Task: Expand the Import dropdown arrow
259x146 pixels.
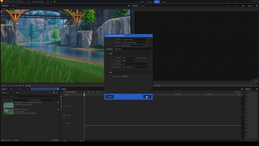Action: click(x=13, y=93)
